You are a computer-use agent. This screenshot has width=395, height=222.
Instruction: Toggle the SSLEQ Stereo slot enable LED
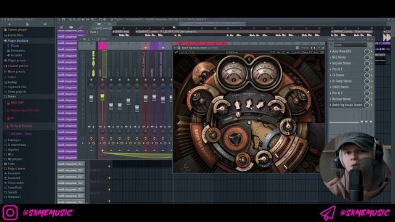[x=372, y=87]
